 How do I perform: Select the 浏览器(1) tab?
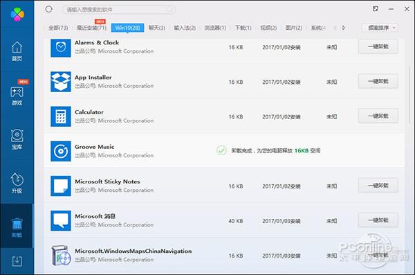click(x=215, y=28)
